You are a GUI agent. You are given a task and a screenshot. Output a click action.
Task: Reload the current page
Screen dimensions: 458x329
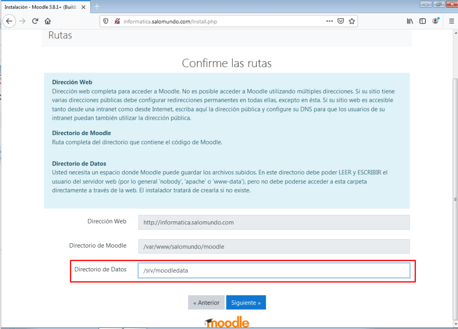tap(35, 21)
